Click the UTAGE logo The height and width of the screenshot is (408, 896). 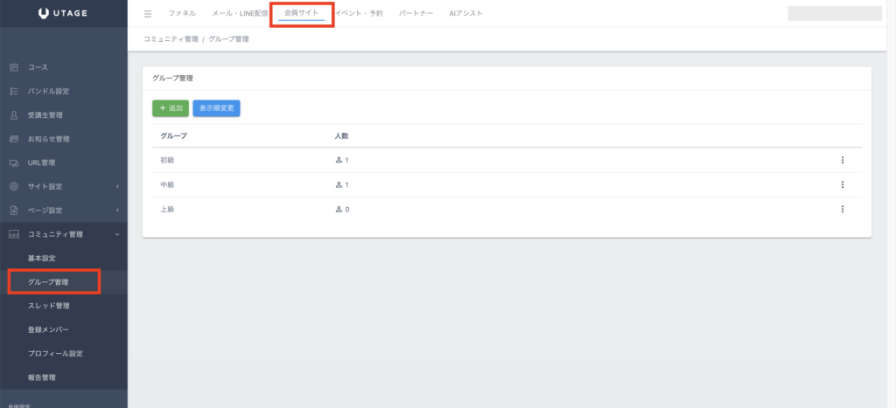63,13
